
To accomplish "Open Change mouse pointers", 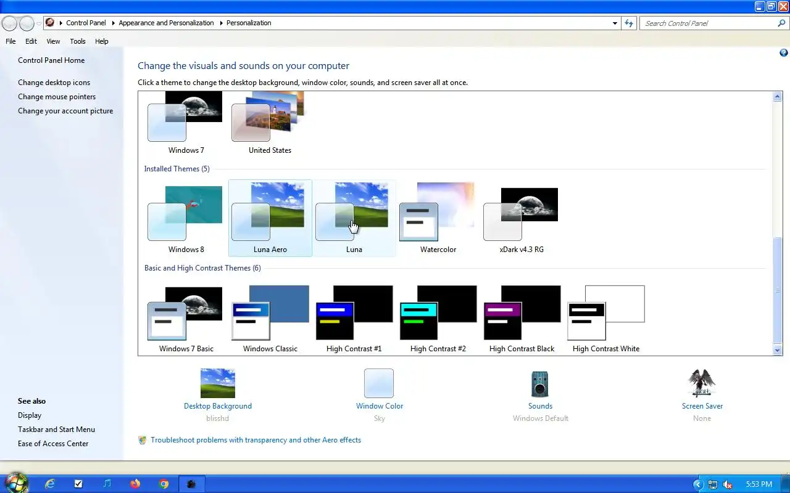I will [x=57, y=97].
